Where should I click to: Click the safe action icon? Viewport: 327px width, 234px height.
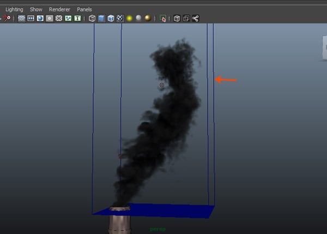[68, 18]
